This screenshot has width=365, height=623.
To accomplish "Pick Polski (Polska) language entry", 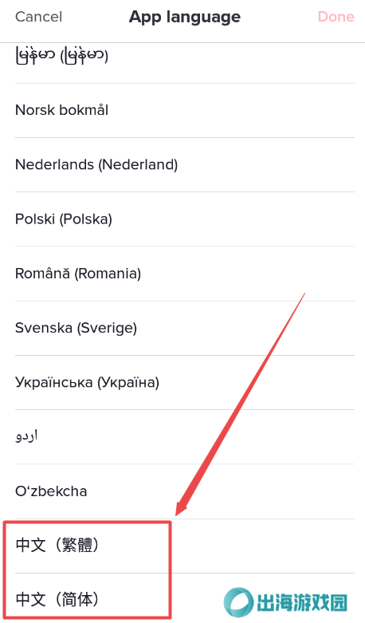I will coord(184,219).
